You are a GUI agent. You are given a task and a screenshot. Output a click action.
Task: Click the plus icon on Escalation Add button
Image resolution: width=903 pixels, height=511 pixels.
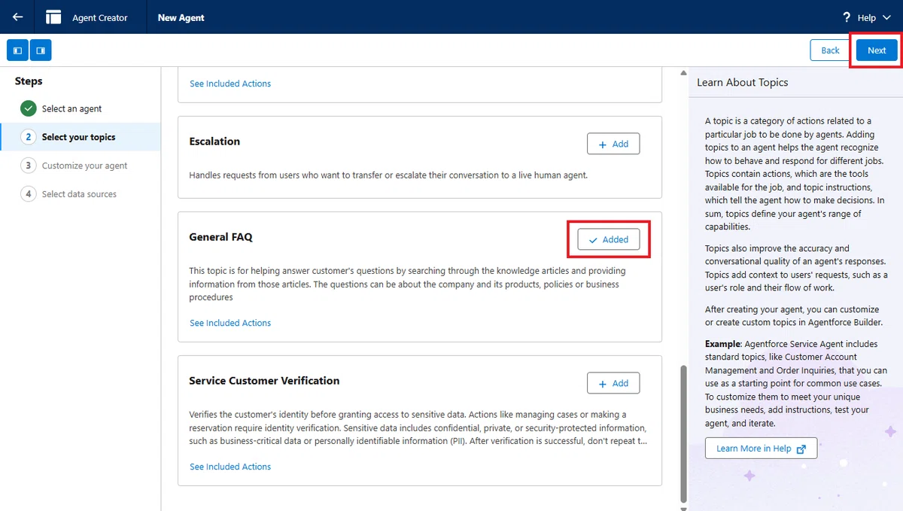[x=602, y=144]
